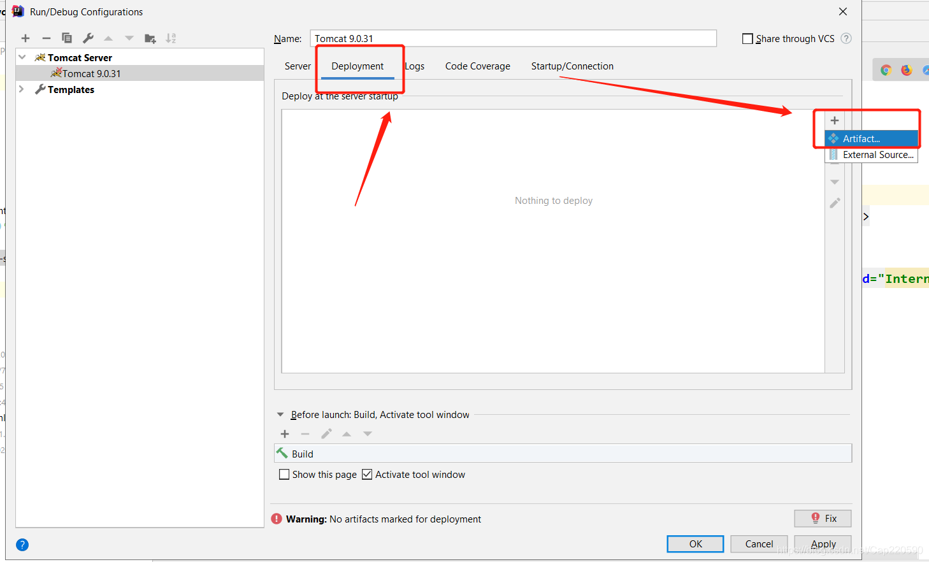Click 'No artifacts marked for deployment' warning text
929x562 pixels.
(405, 519)
